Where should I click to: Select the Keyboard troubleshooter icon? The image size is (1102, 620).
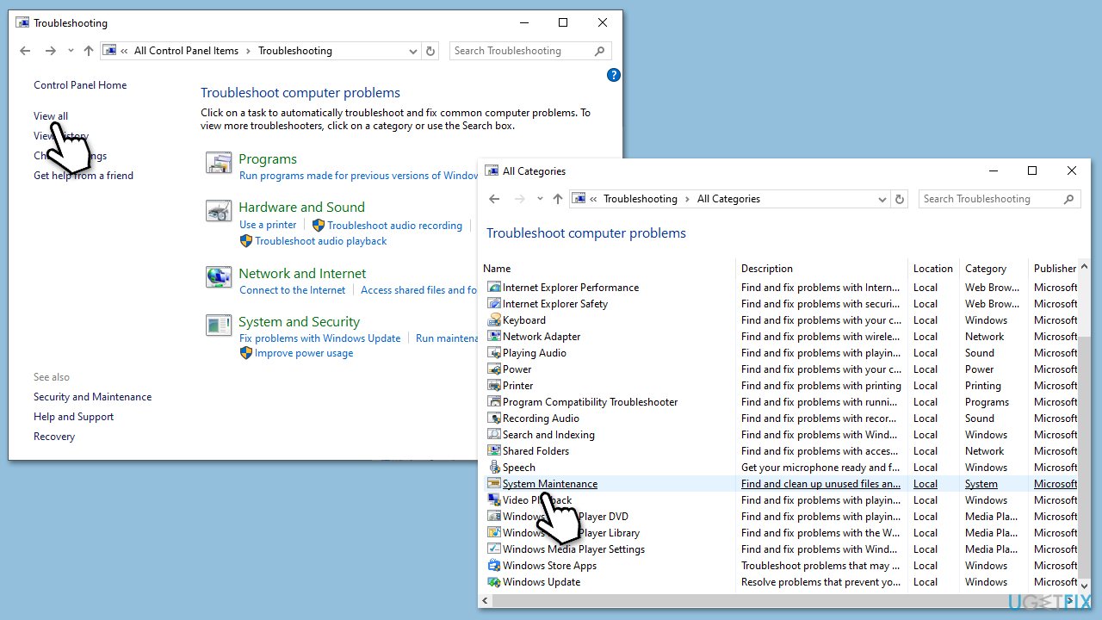(x=493, y=320)
